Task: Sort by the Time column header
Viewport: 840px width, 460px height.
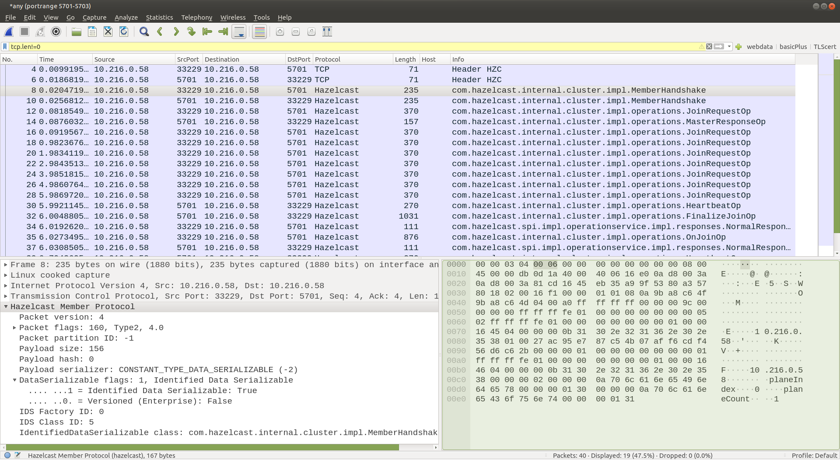Action: [x=65, y=59]
